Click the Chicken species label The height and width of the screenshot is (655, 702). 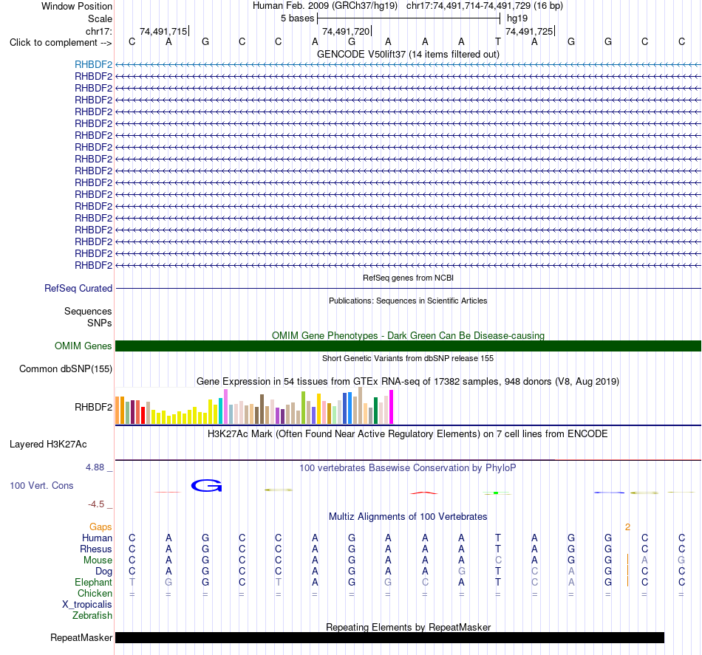point(95,593)
